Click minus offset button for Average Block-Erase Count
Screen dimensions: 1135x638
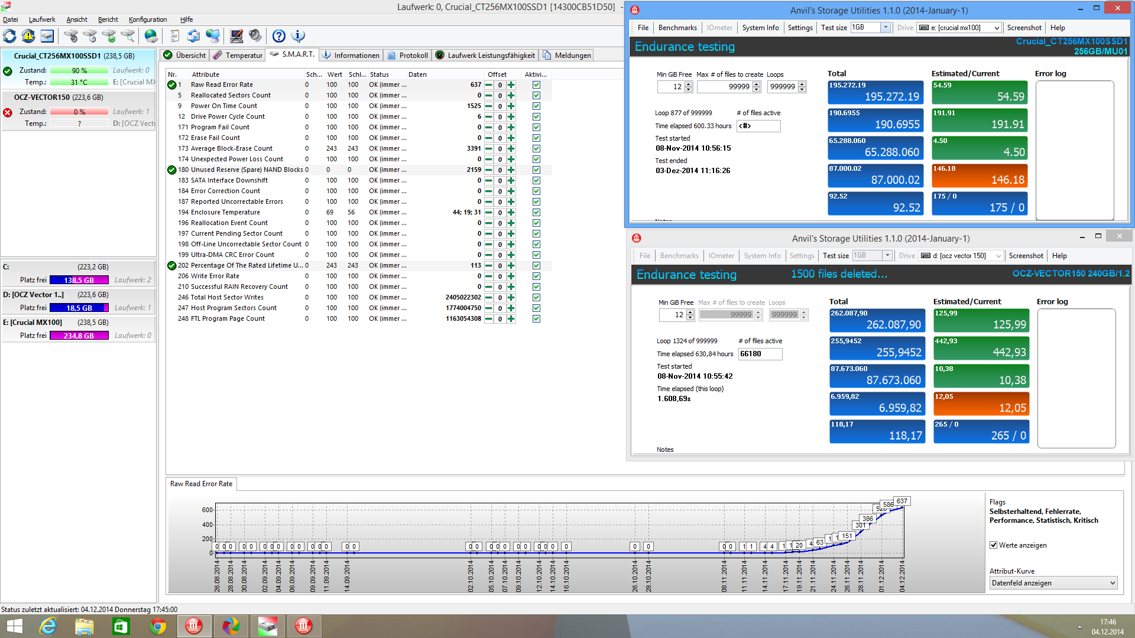point(489,149)
